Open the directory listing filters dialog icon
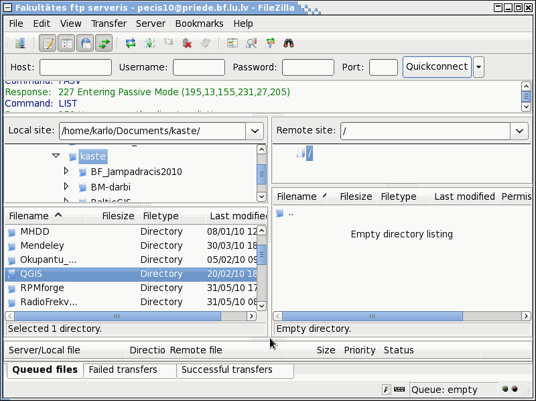 tap(232, 44)
